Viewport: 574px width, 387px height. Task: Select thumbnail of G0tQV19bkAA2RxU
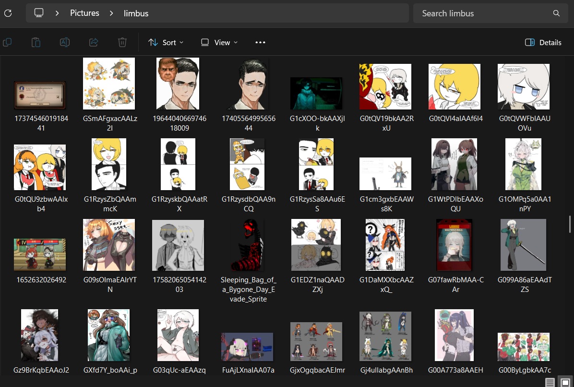pos(385,86)
